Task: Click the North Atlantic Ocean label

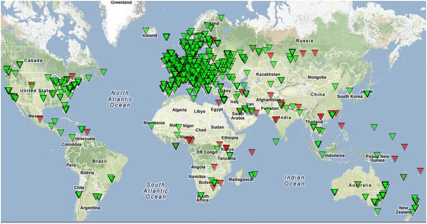Action: pos(120,99)
